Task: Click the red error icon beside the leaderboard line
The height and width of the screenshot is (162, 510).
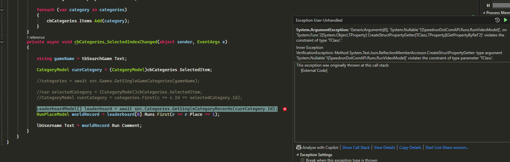Action: point(285,109)
